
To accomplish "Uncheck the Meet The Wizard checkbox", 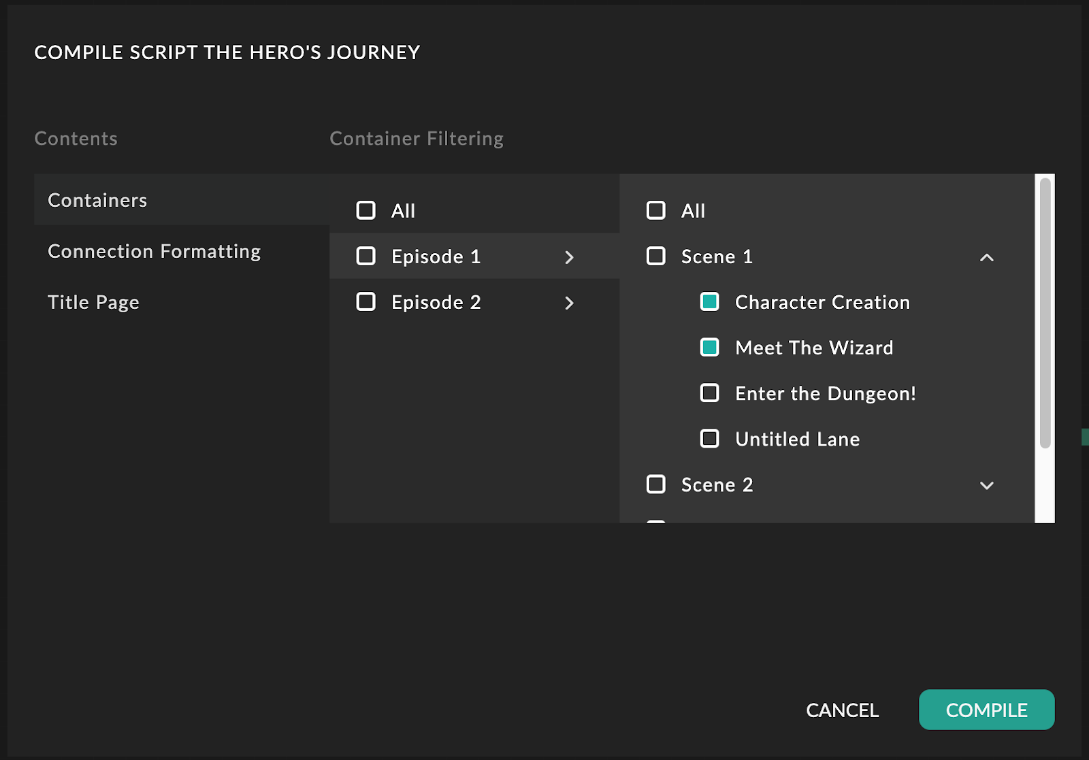I will point(710,347).
